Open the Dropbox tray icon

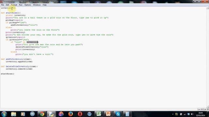188,114
